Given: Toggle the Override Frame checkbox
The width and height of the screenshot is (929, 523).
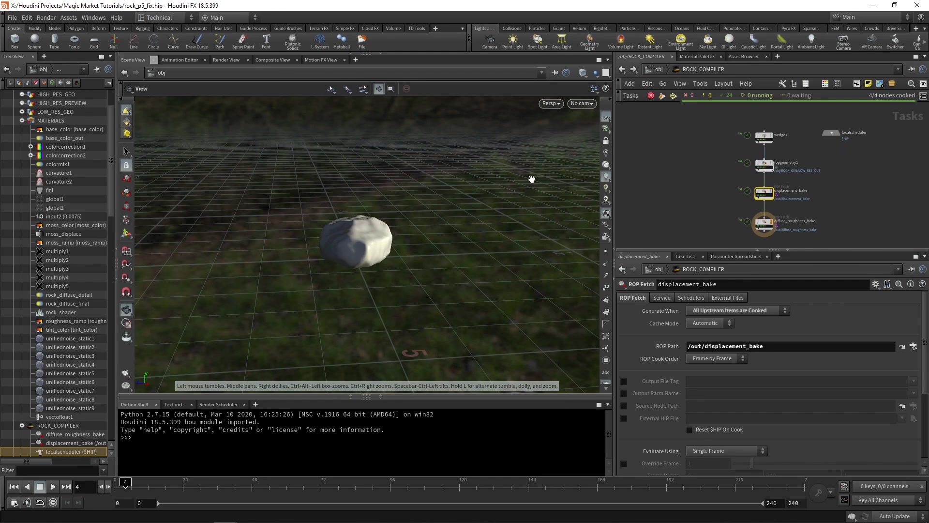Looking at the screenshot, I should (624, 464).
